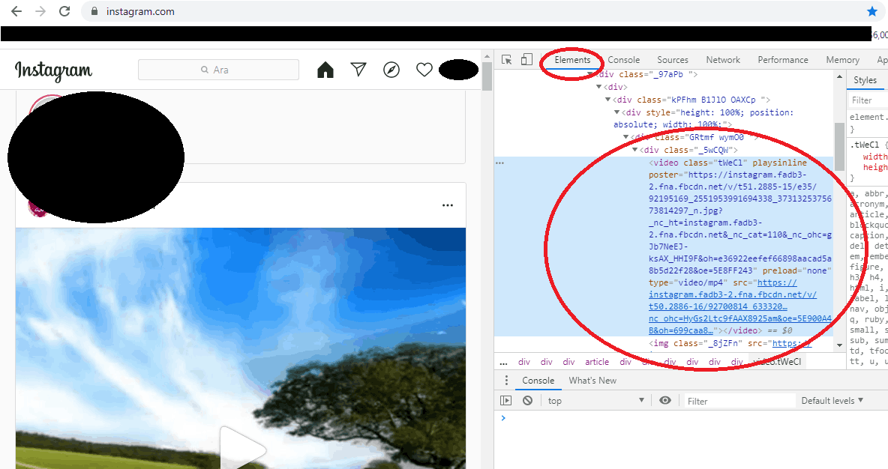Play the video in the Instagram post
The width and height of the screenshot is (888, 469).
242,448
